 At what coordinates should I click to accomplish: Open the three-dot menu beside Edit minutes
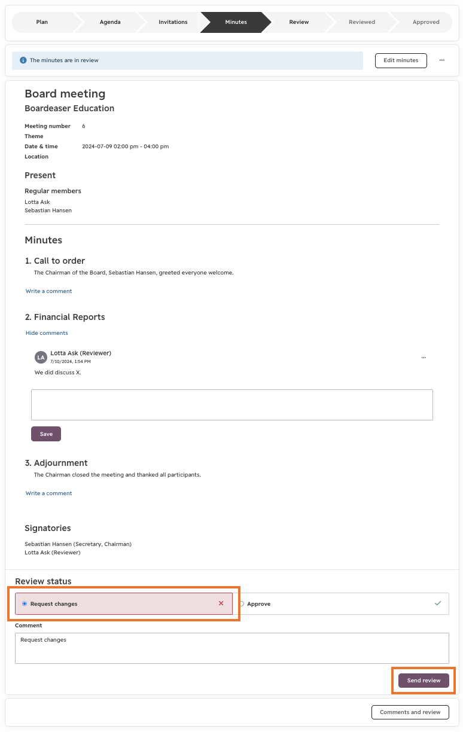pos(441,60)
